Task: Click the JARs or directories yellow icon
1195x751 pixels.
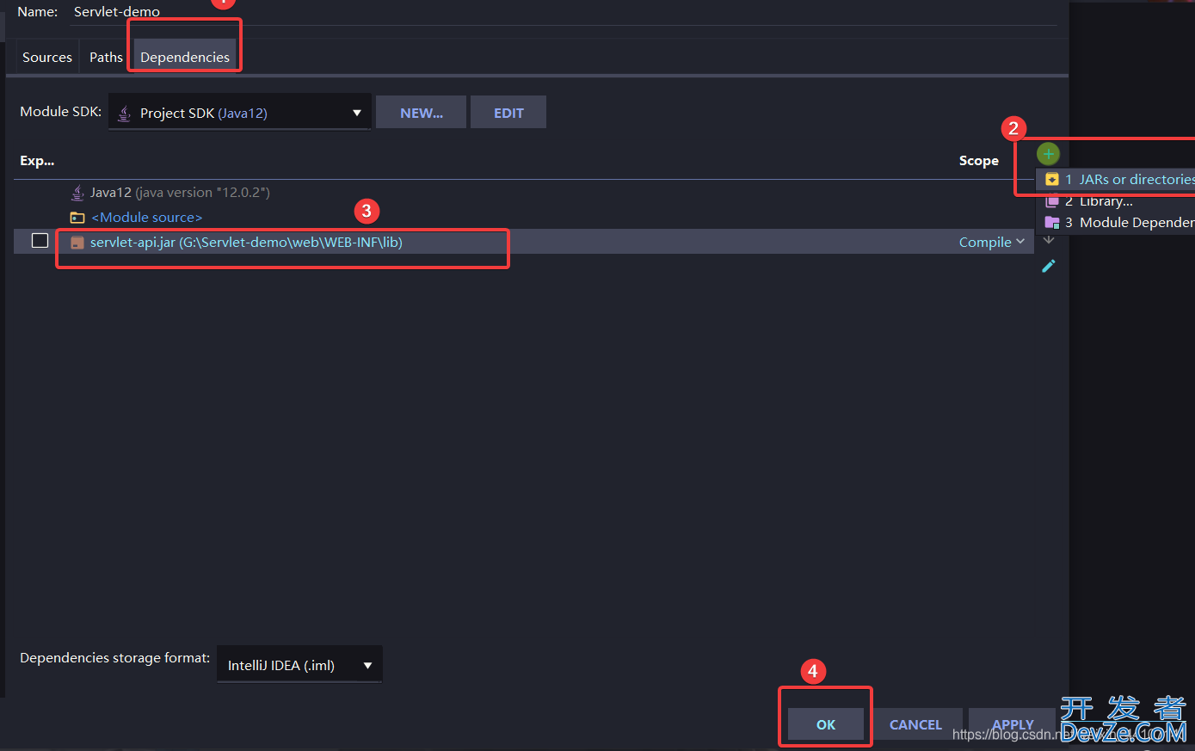Action: [x=1051, y=180]
